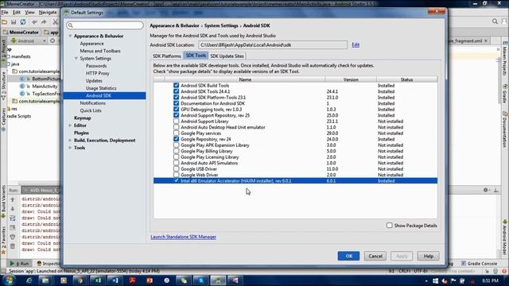Expand the Tools settings node
This screenshot has width=509, height=286.
[x=70, y=148]
